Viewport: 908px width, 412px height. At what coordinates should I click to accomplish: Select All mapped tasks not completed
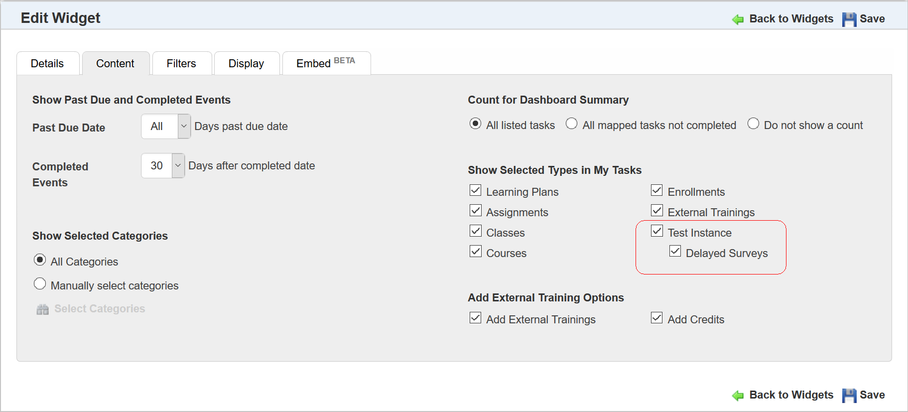pyautogui.click(x=572, y=124)
